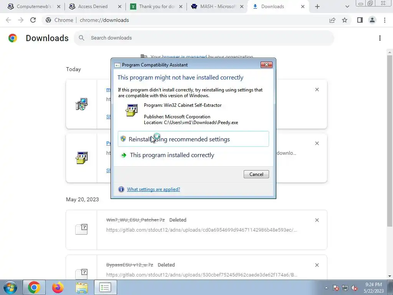Open Windows Explorer from taskbar
The image size is (393, 295).
coord(82,287)
